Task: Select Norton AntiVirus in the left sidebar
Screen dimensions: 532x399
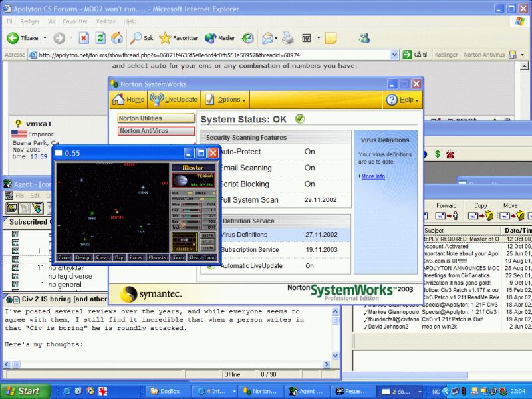Action: [143, 131]
